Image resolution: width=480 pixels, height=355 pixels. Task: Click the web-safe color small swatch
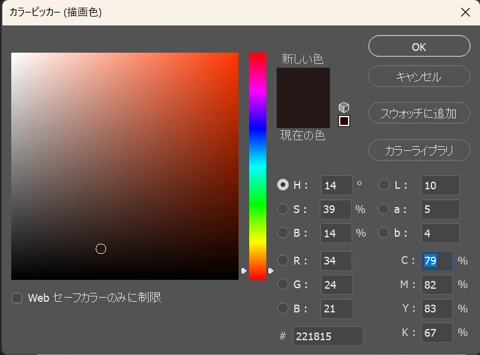coord(344,121)
